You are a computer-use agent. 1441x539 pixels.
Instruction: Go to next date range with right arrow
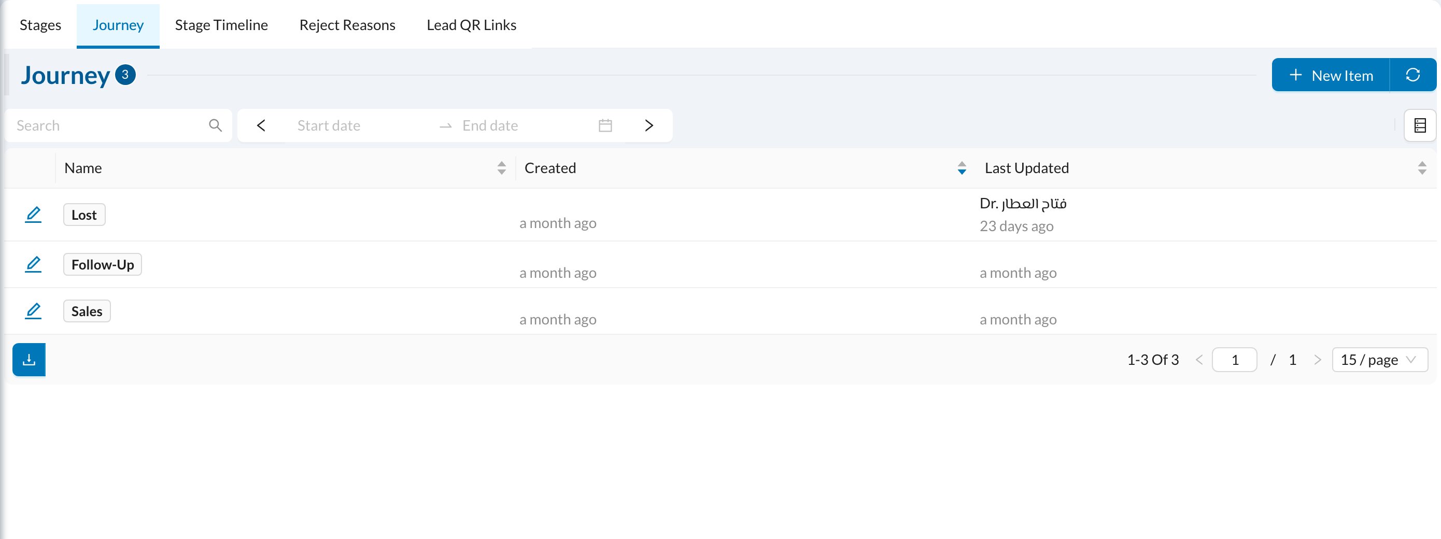click(x=649, y=125)
